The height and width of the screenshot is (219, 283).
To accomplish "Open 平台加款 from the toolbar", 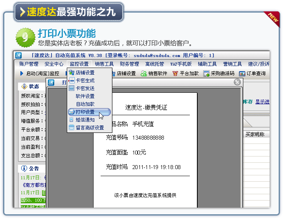I will coord(189,73).
